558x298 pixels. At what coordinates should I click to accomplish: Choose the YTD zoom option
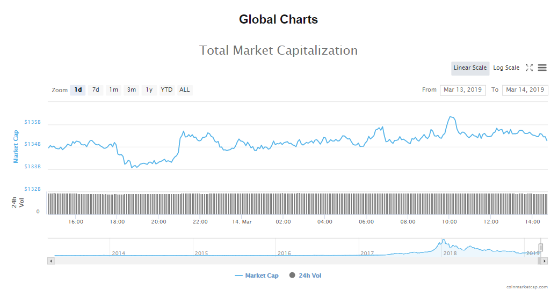[166, 90]
